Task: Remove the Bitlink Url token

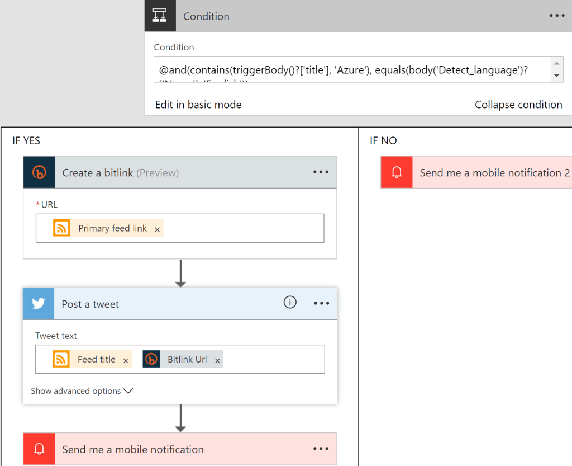Action: point(217,361)
